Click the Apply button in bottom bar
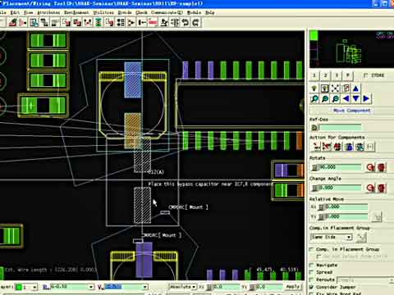Image resolution: width=394 pixels, height=295 pixels. click(x=293, y=287)
